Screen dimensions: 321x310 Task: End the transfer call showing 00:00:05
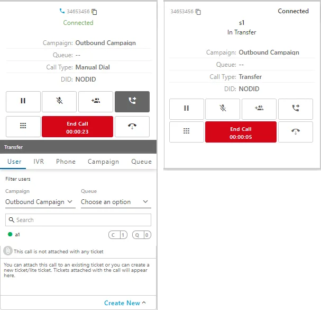tap(241, 132)
